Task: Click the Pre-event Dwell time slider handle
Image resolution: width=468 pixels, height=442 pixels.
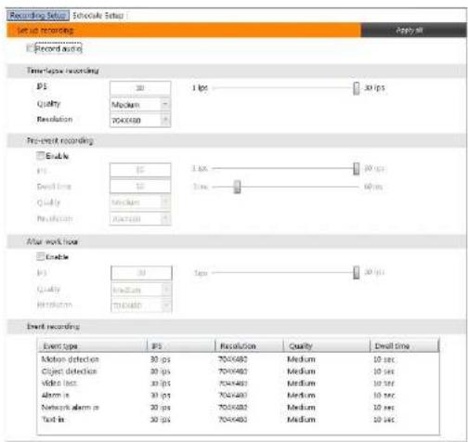Action: (237, 187)
